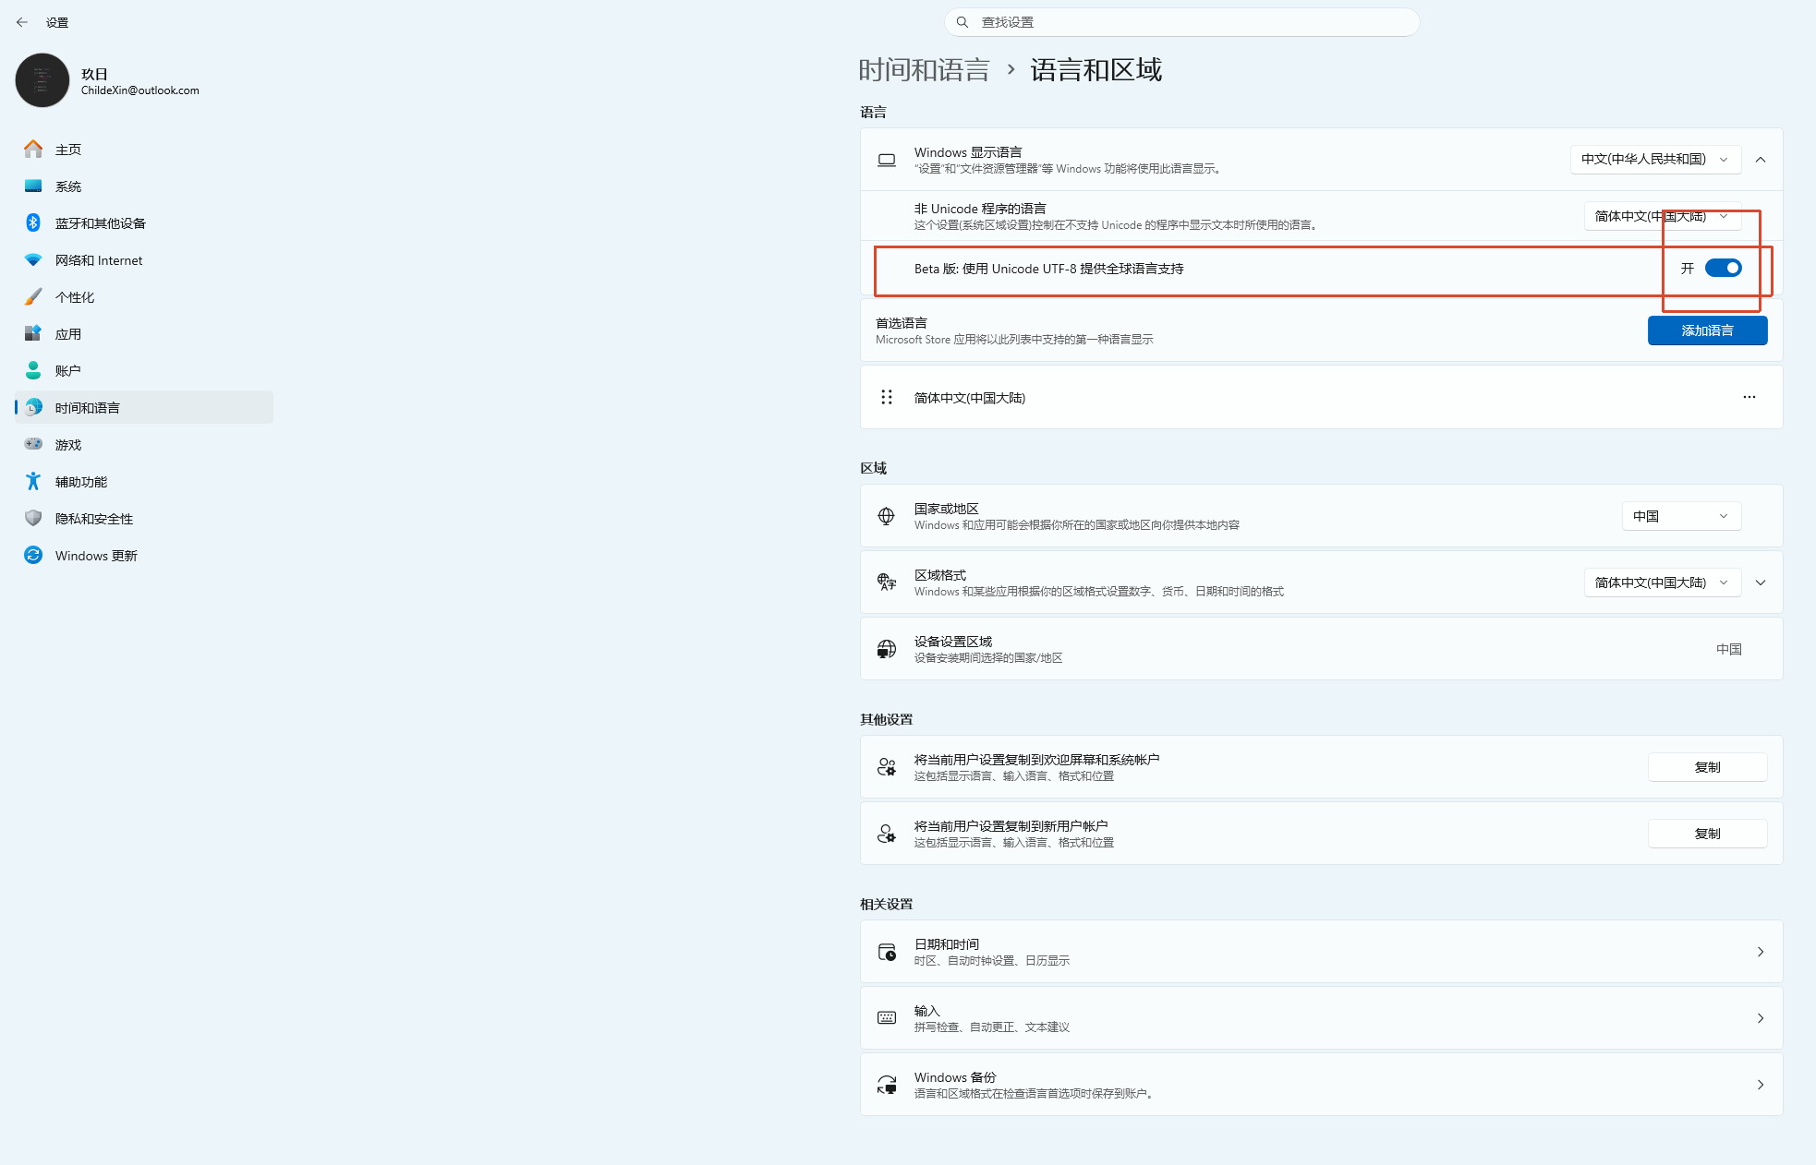Viewport: 1816px width, 1165px height.
Task: Go to 网络和 Internet settings
Action: (144, 260)
